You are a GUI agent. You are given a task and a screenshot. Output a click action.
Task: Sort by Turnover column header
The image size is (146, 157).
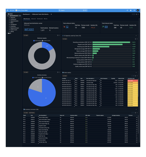tap(130, 115)
